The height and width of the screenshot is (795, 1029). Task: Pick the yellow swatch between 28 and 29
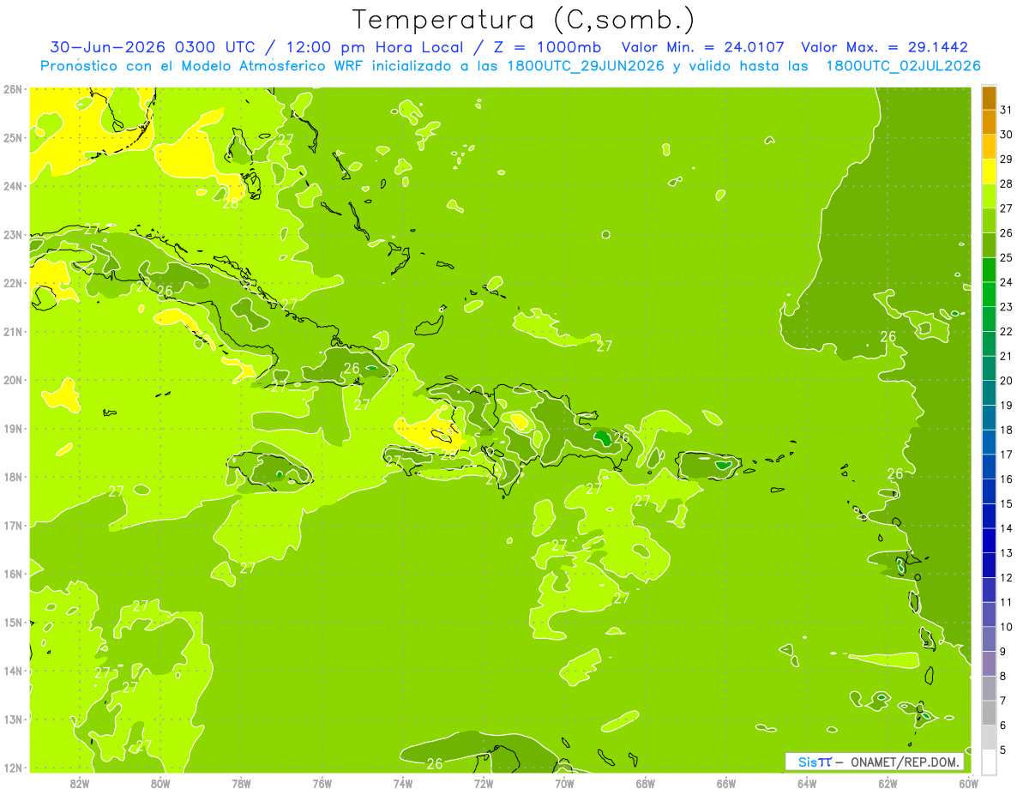(990, 172)
